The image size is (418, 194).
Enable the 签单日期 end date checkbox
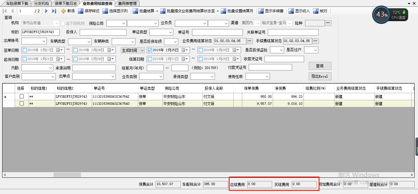tap(75, 50)
